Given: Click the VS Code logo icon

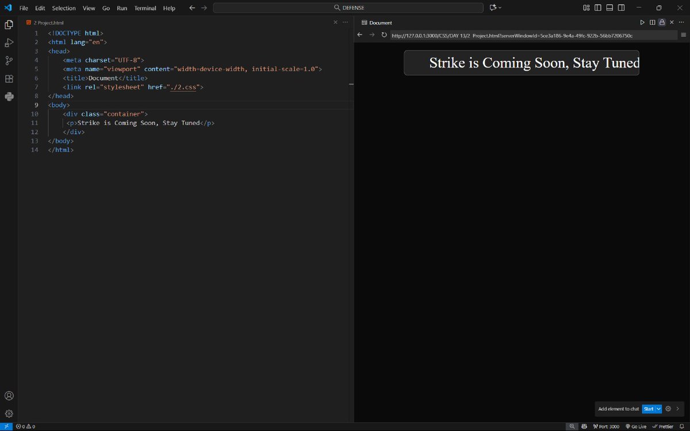Looking at the screenshot, I should tap(8, 7).
